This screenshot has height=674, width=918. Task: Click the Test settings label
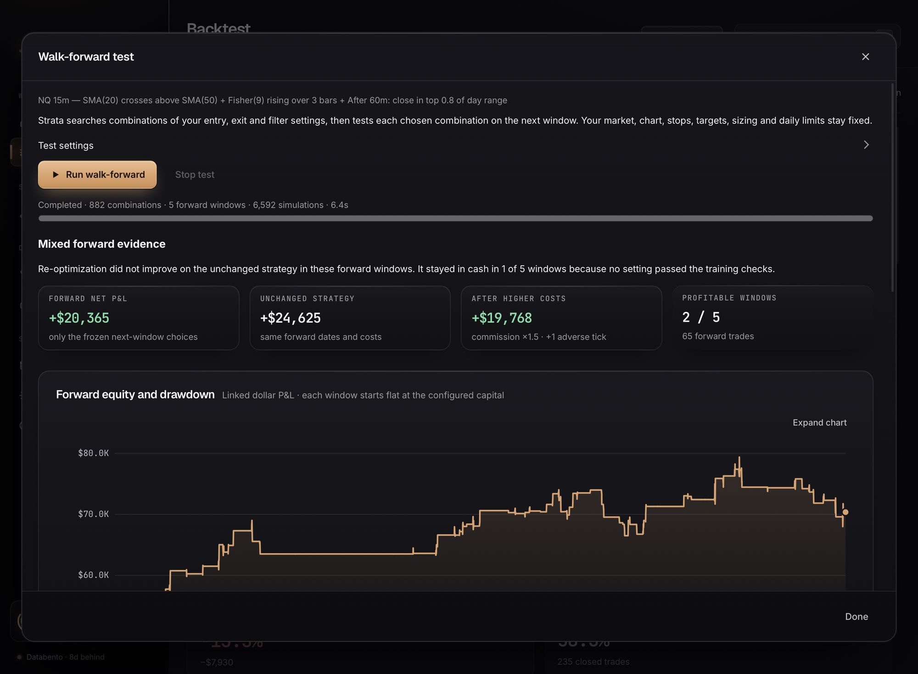click(66, 145)
